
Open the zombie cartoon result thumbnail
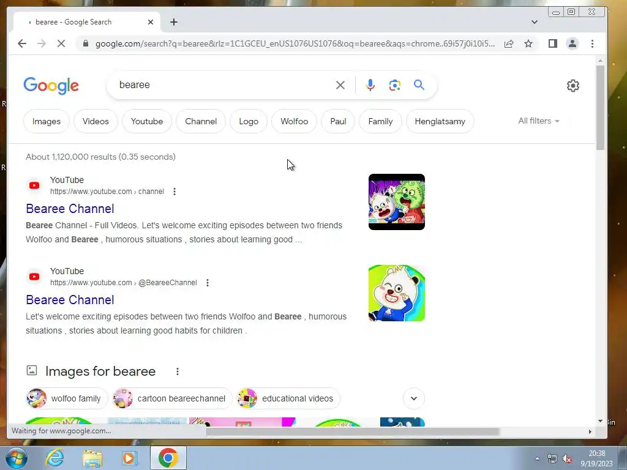click(397, 202)
